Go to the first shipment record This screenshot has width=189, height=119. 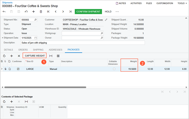(x=48, y=11)
